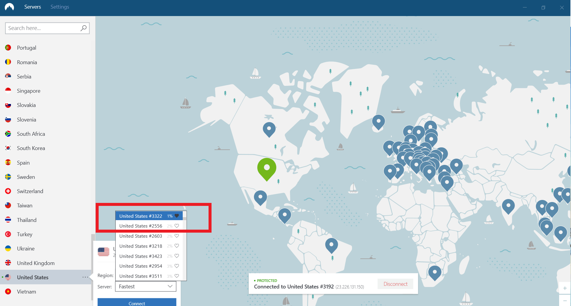The width and height of the screenshot is (571, 306).
Task: Select Taiwan in the country list
Action: (46, 205)
